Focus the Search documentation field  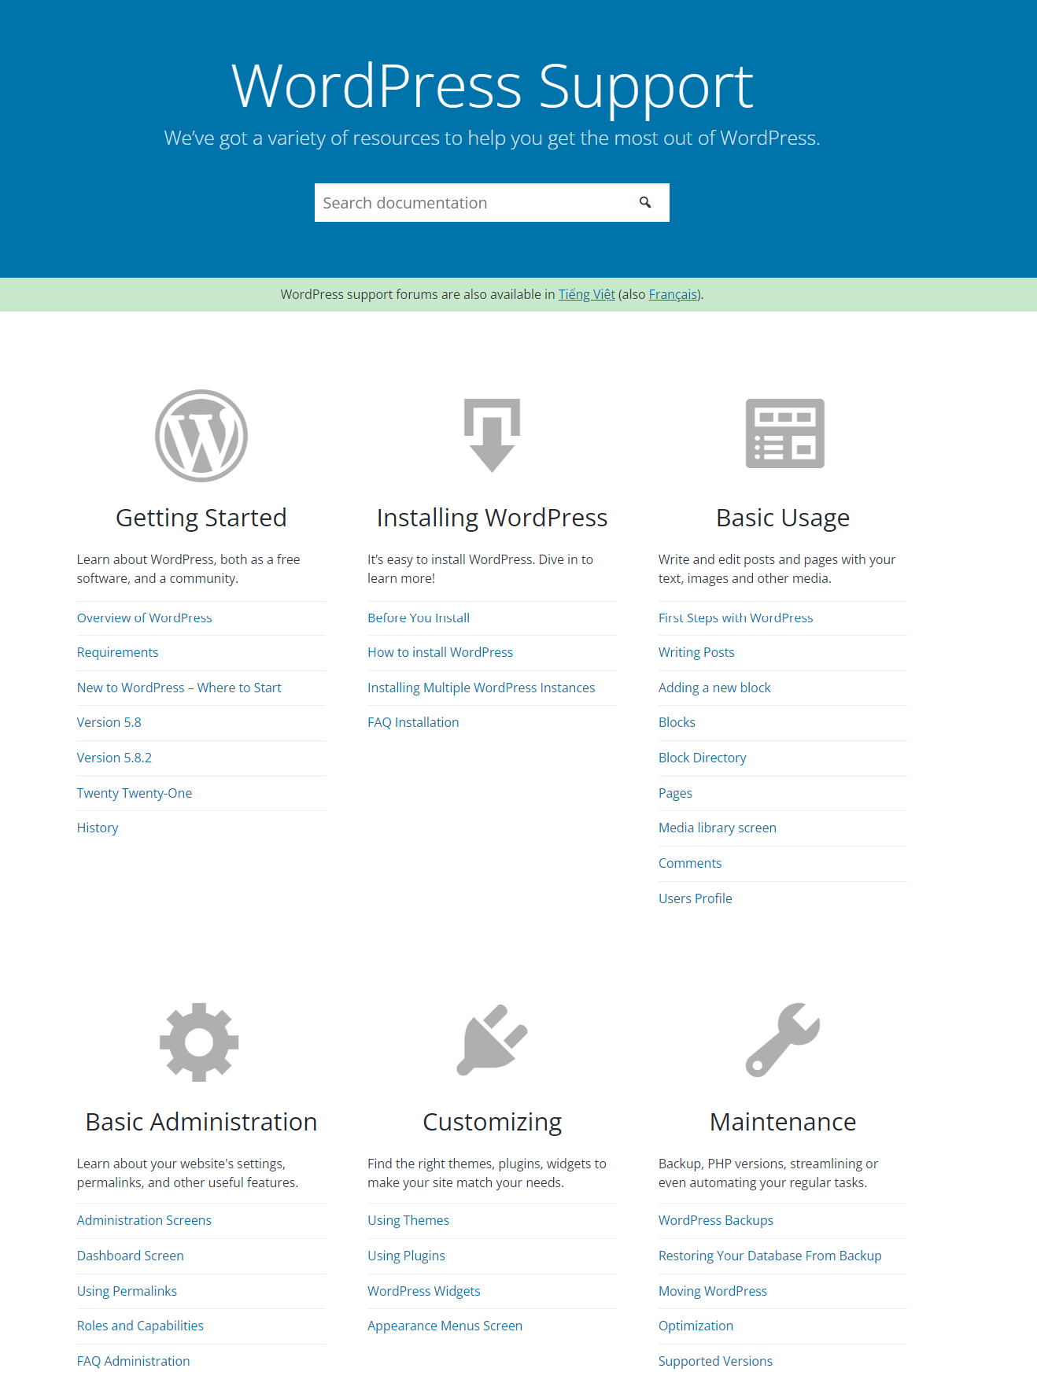pyautogui.click(x=492, y=202)
